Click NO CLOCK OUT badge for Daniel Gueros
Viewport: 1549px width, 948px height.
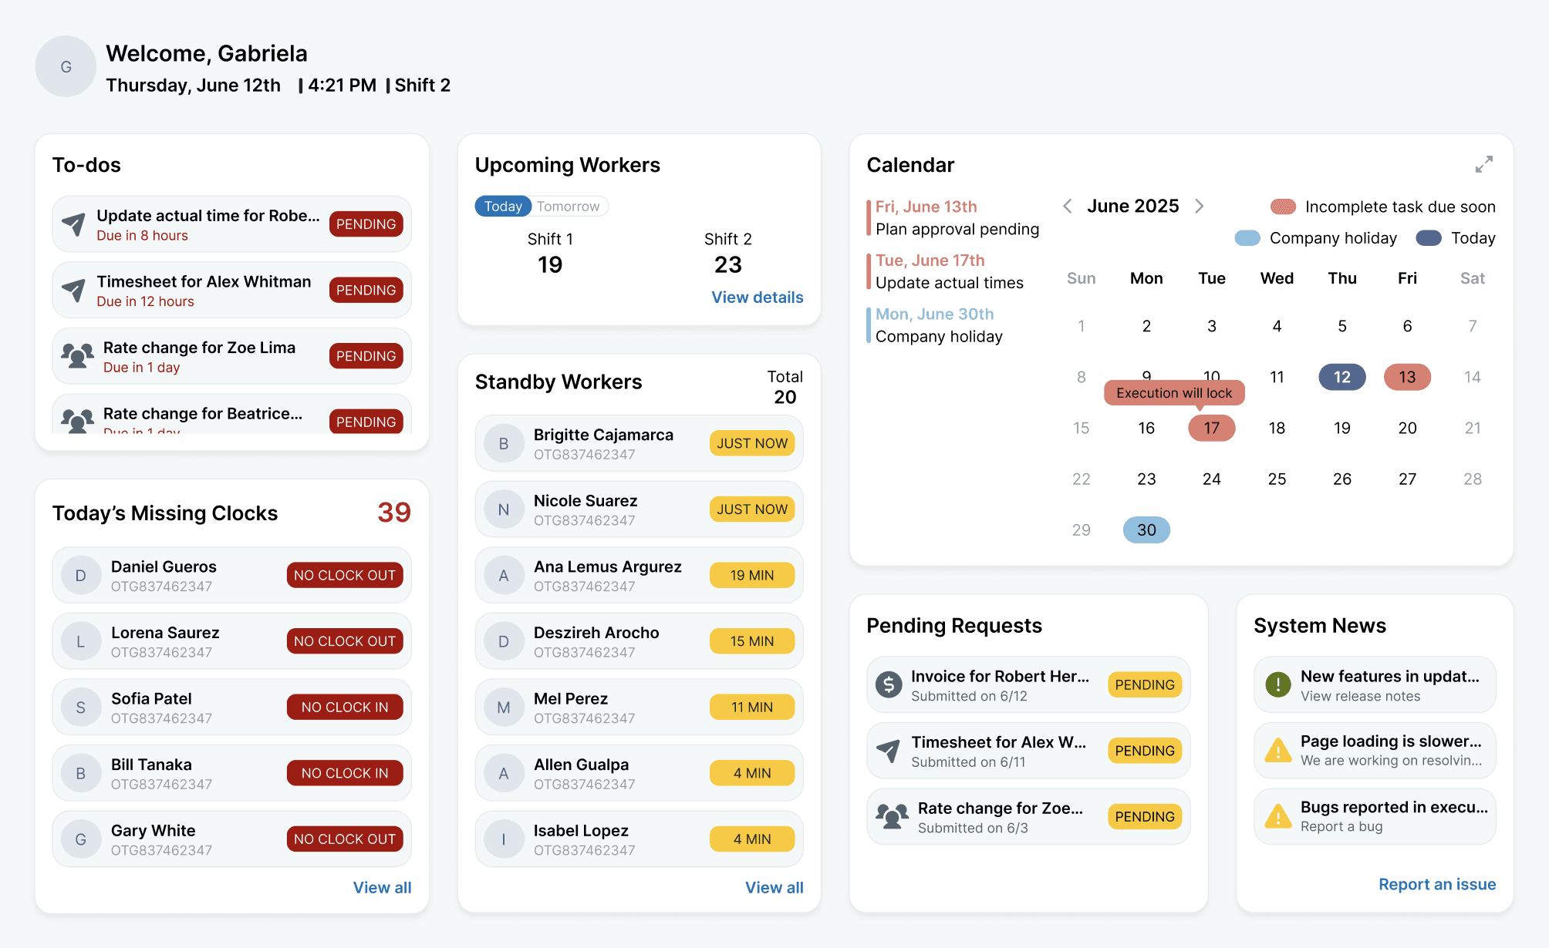[344, 576]
